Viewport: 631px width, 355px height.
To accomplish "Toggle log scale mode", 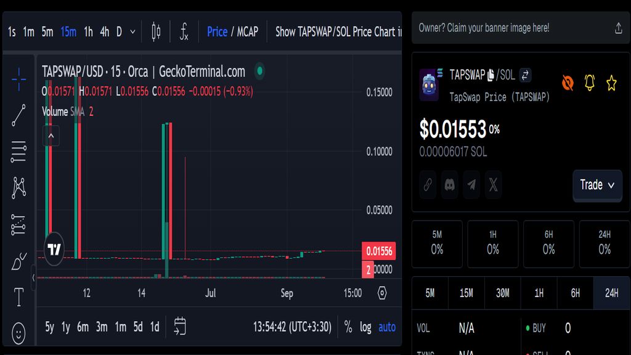I will [365, 327].
